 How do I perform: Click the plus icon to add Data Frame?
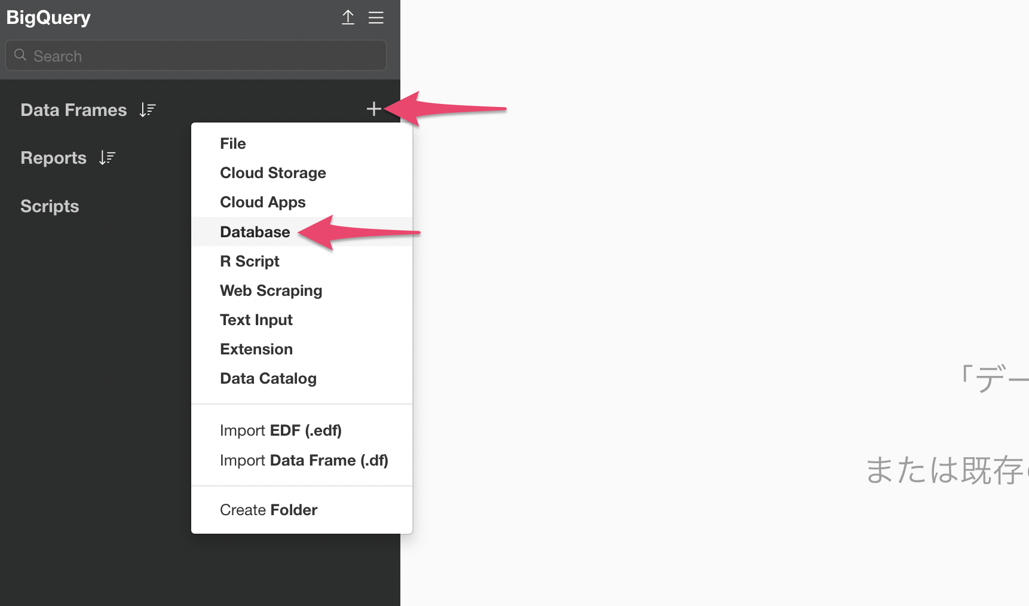pos(373,109)
